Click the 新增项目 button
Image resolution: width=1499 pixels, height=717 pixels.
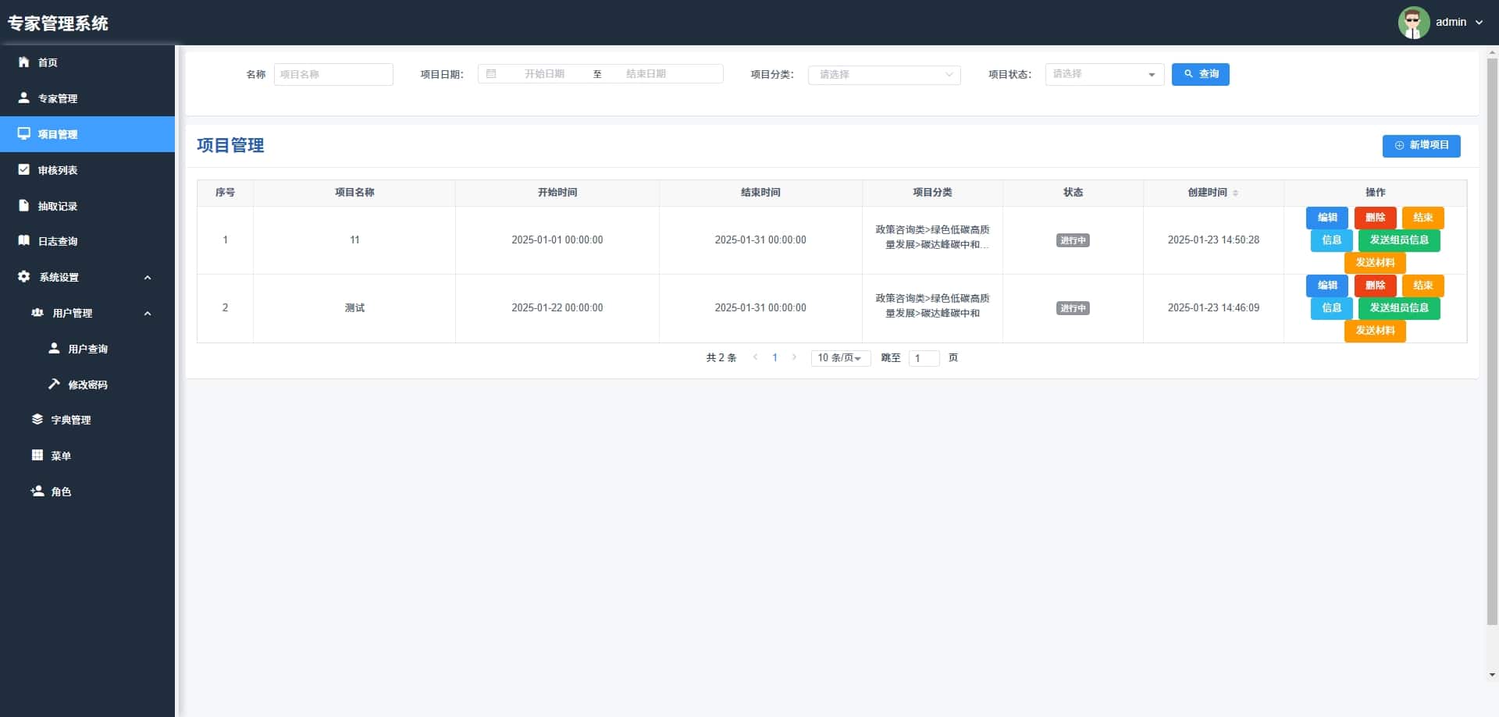pyautogui.click(x=1421, y=146)
